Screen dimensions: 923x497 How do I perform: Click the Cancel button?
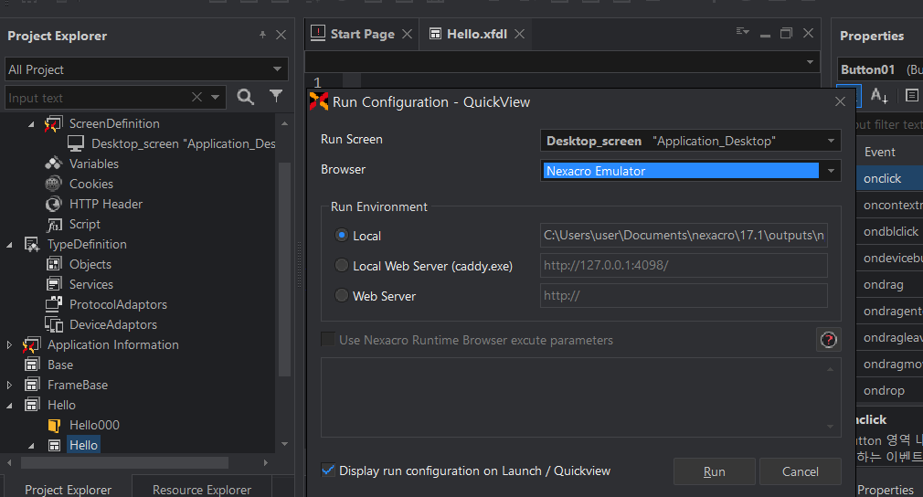click(x=800, y=471)
